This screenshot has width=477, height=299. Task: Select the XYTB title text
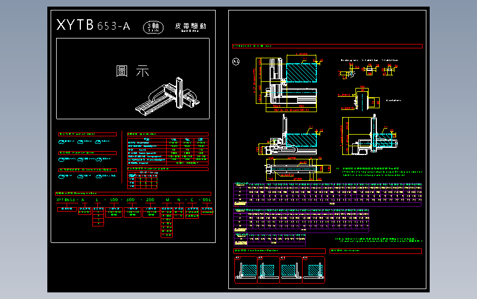coord(75,25)
